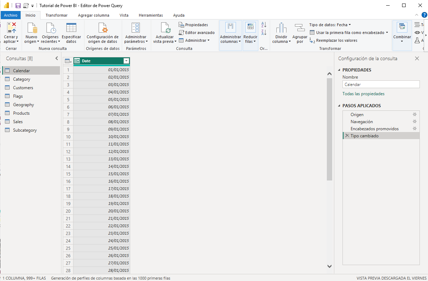Click the vertical scrollbar down arrow

[x=329, y=266]
